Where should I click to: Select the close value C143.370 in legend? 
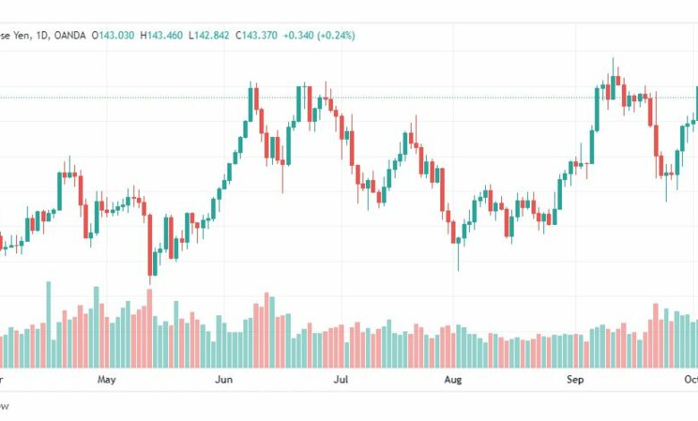click(257, 35)
